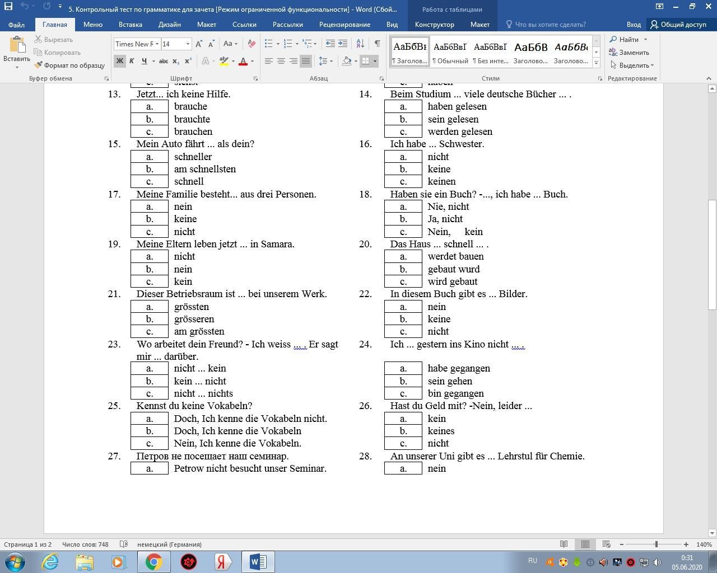Open the borders dropdown arrow

(x=375, y=61)
